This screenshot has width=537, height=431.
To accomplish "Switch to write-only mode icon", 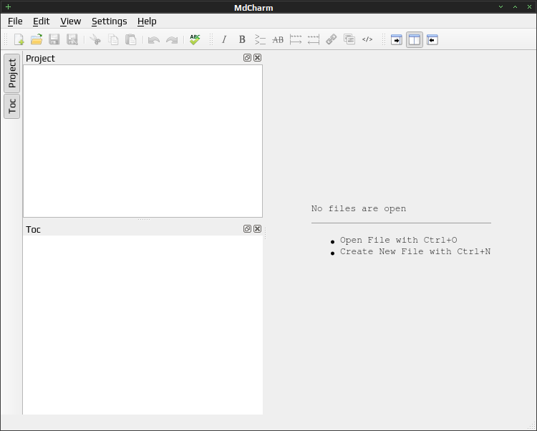I will coord(396,39).
